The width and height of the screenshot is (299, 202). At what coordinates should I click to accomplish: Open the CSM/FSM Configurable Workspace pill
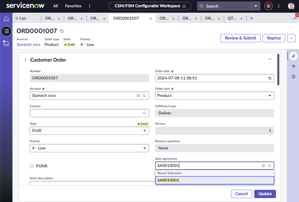pyautogui.click(x=150, y=6)
